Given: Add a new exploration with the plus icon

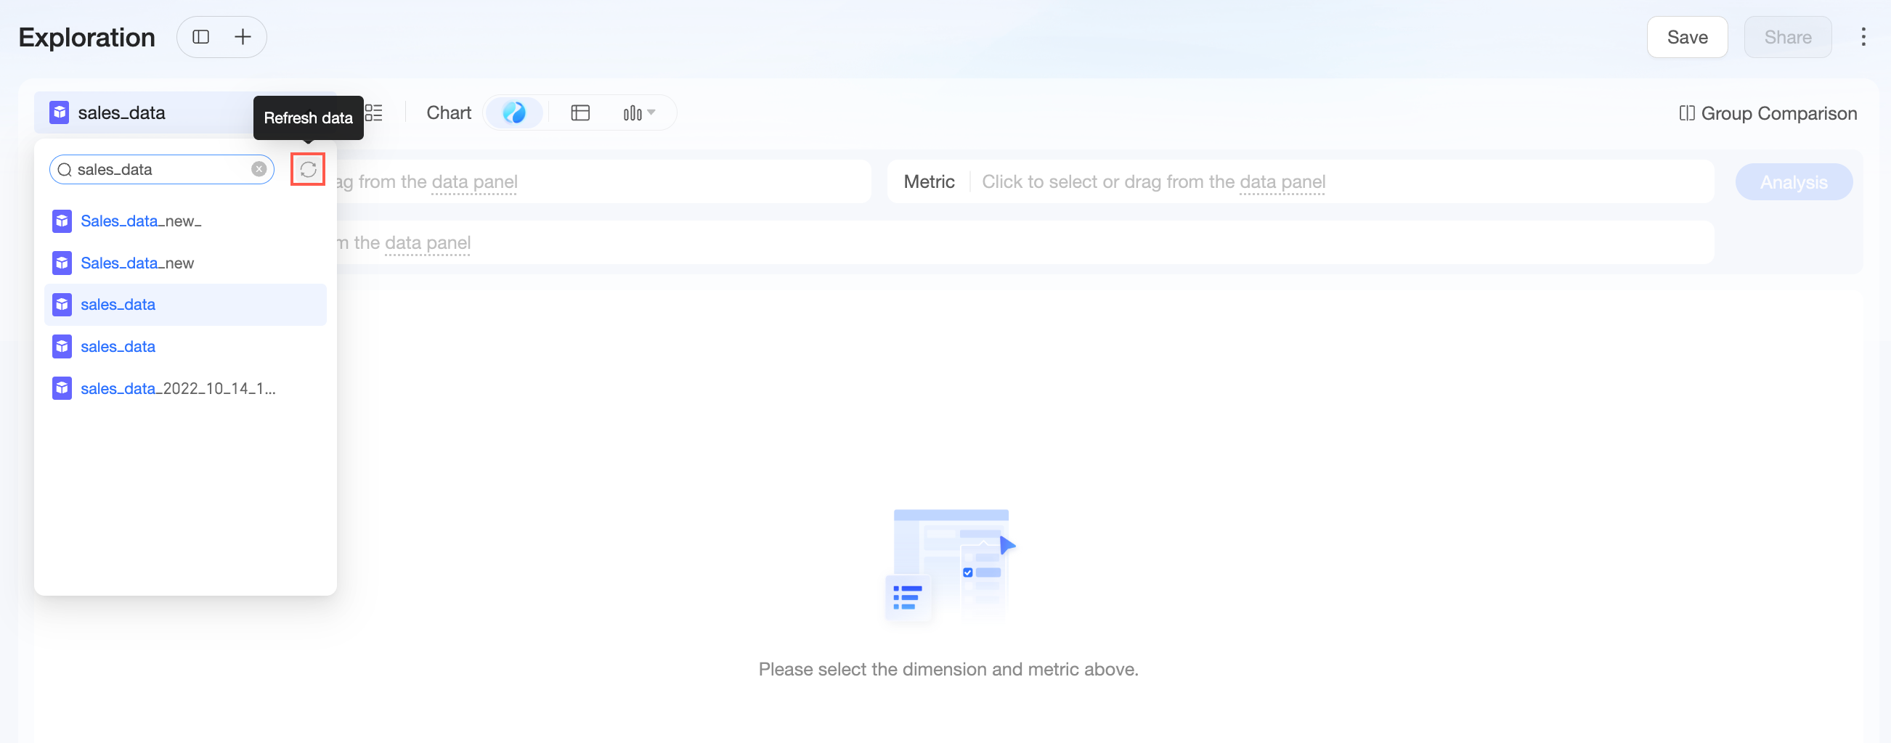Looking at the screenshot, I should [243, 37].
